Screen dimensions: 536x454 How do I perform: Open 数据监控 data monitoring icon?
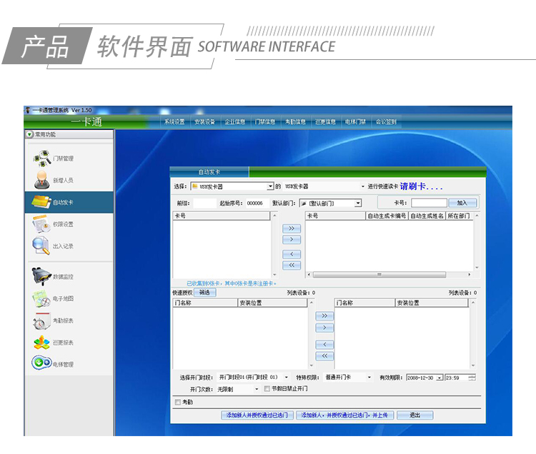pyautogui.click(x=41, y=276)
